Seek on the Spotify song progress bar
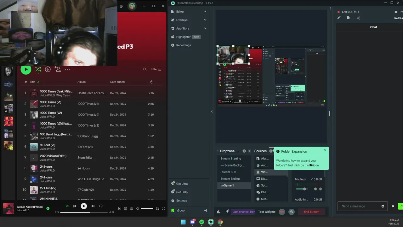The height and width of the screenshot is (227, 403). coord(84,212)
